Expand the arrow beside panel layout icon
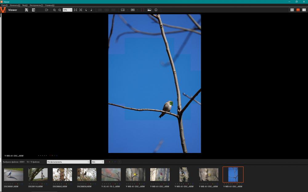The height and width of the screenshot is (192, 308). coord(128,10)
